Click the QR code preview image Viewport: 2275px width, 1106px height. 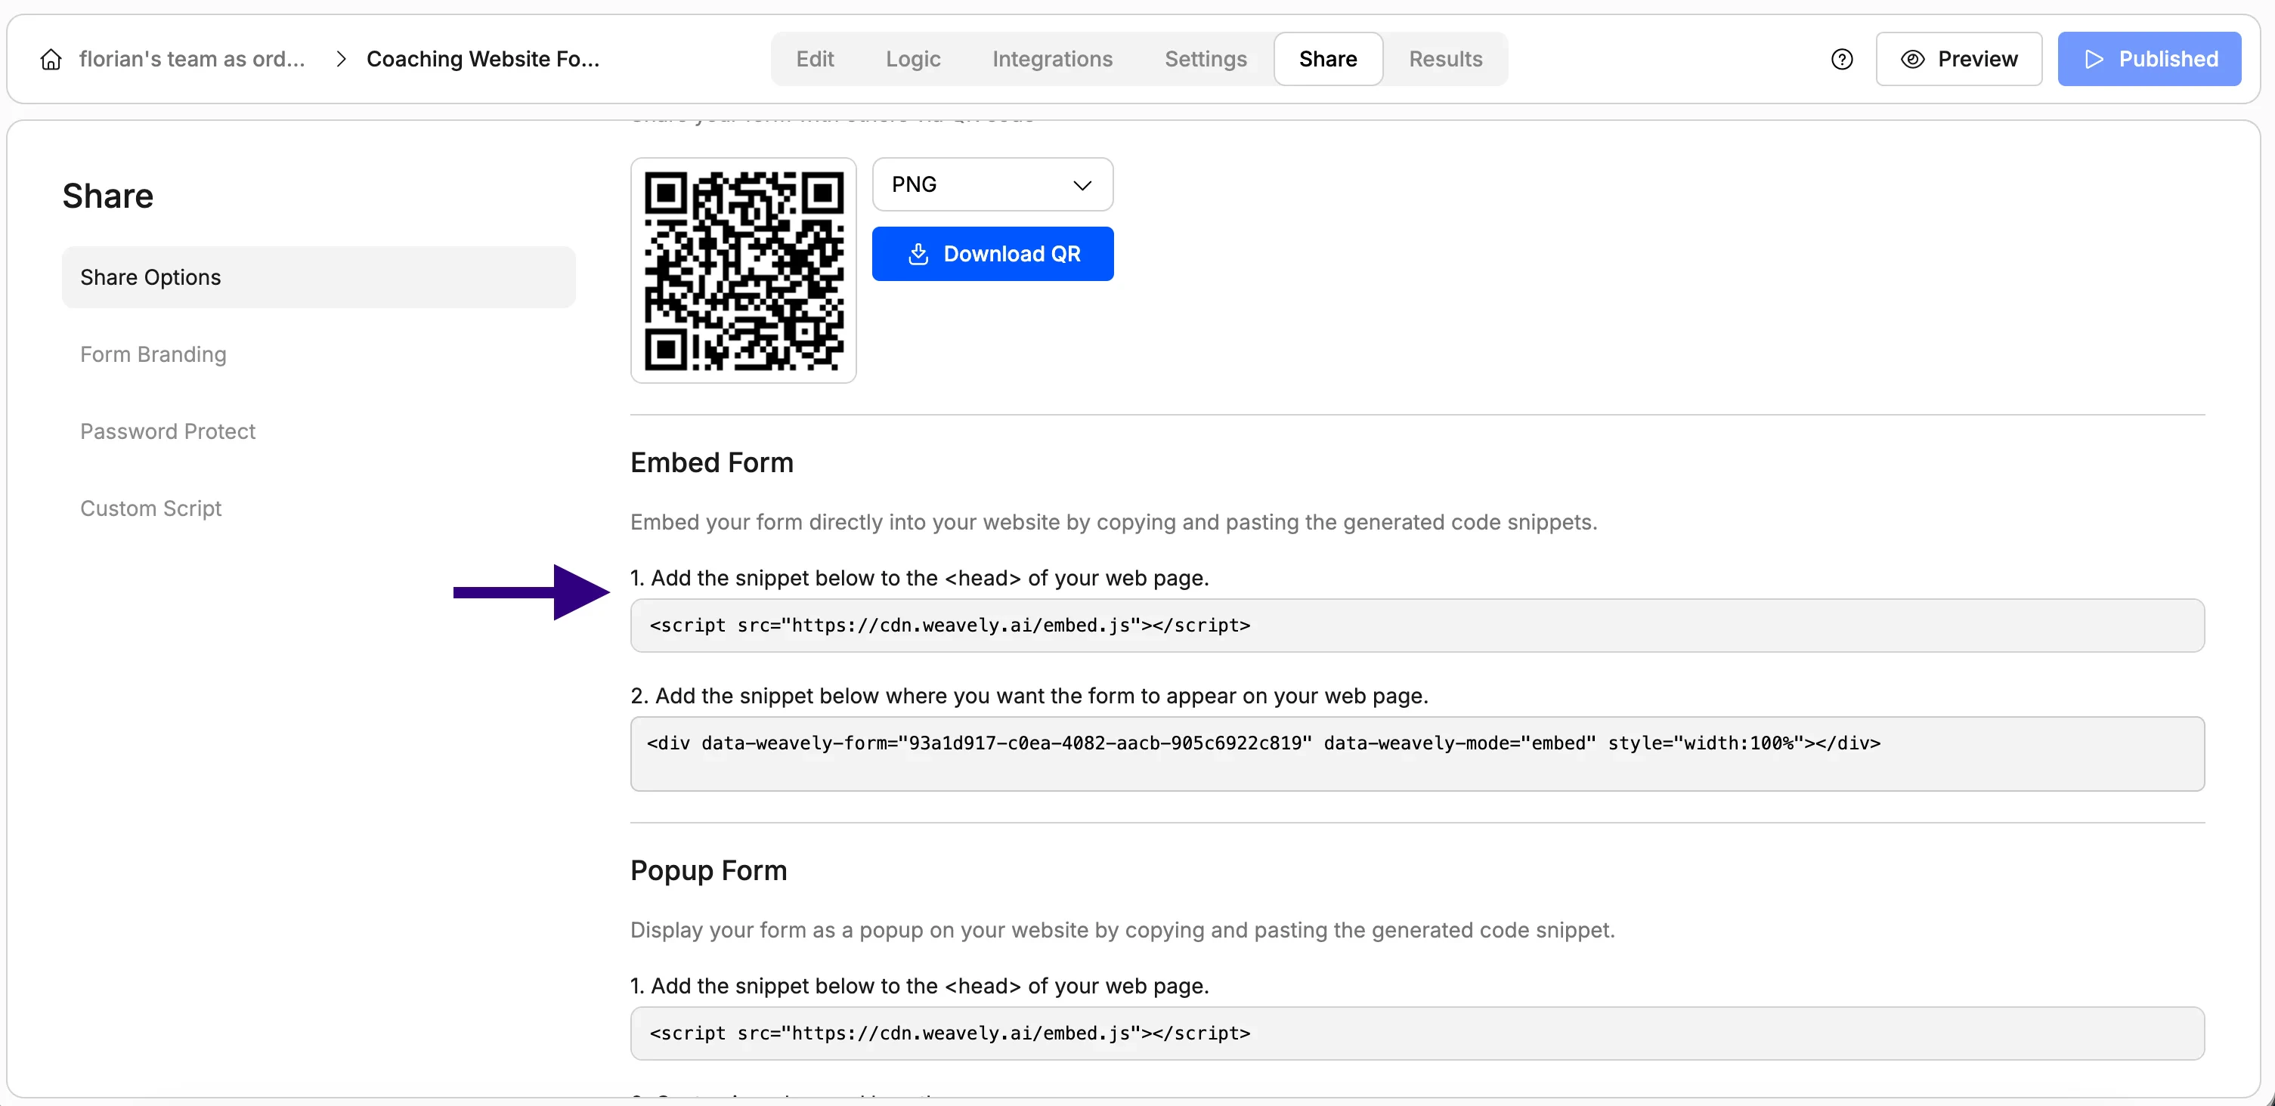pyautogui.click(x=743, y=271)
